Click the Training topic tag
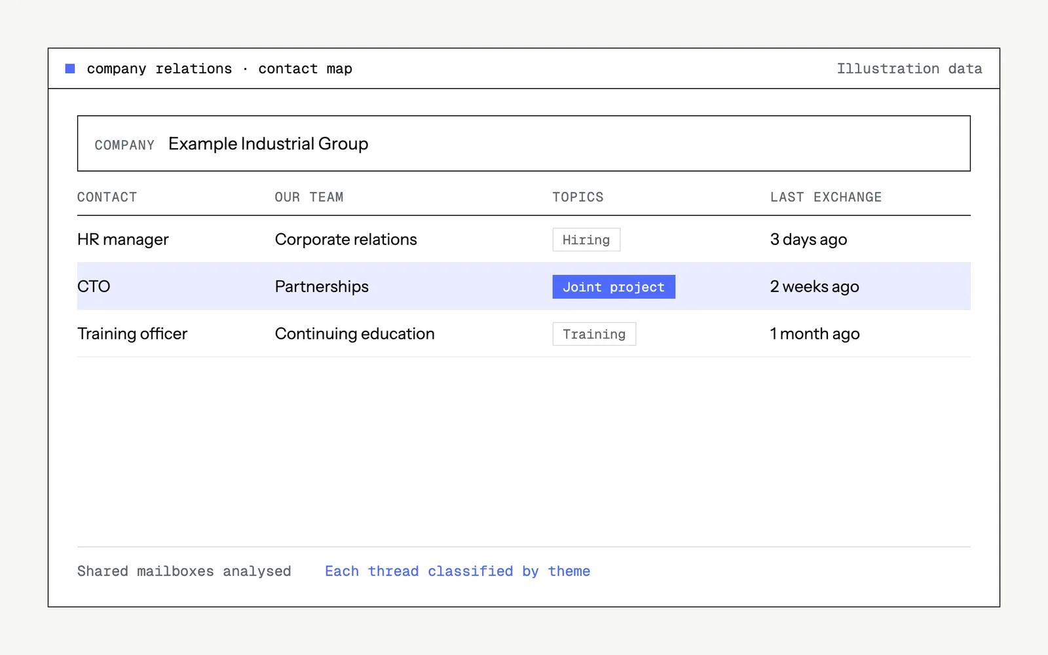This screenshot has width=1048, height=655. (594, 334)
